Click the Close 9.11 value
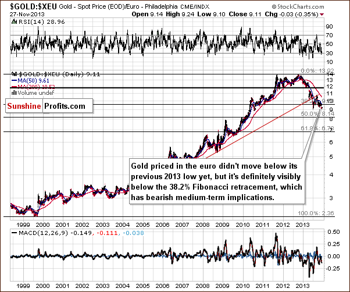Viewport: 350px width, 292px height. pos(245,15)
